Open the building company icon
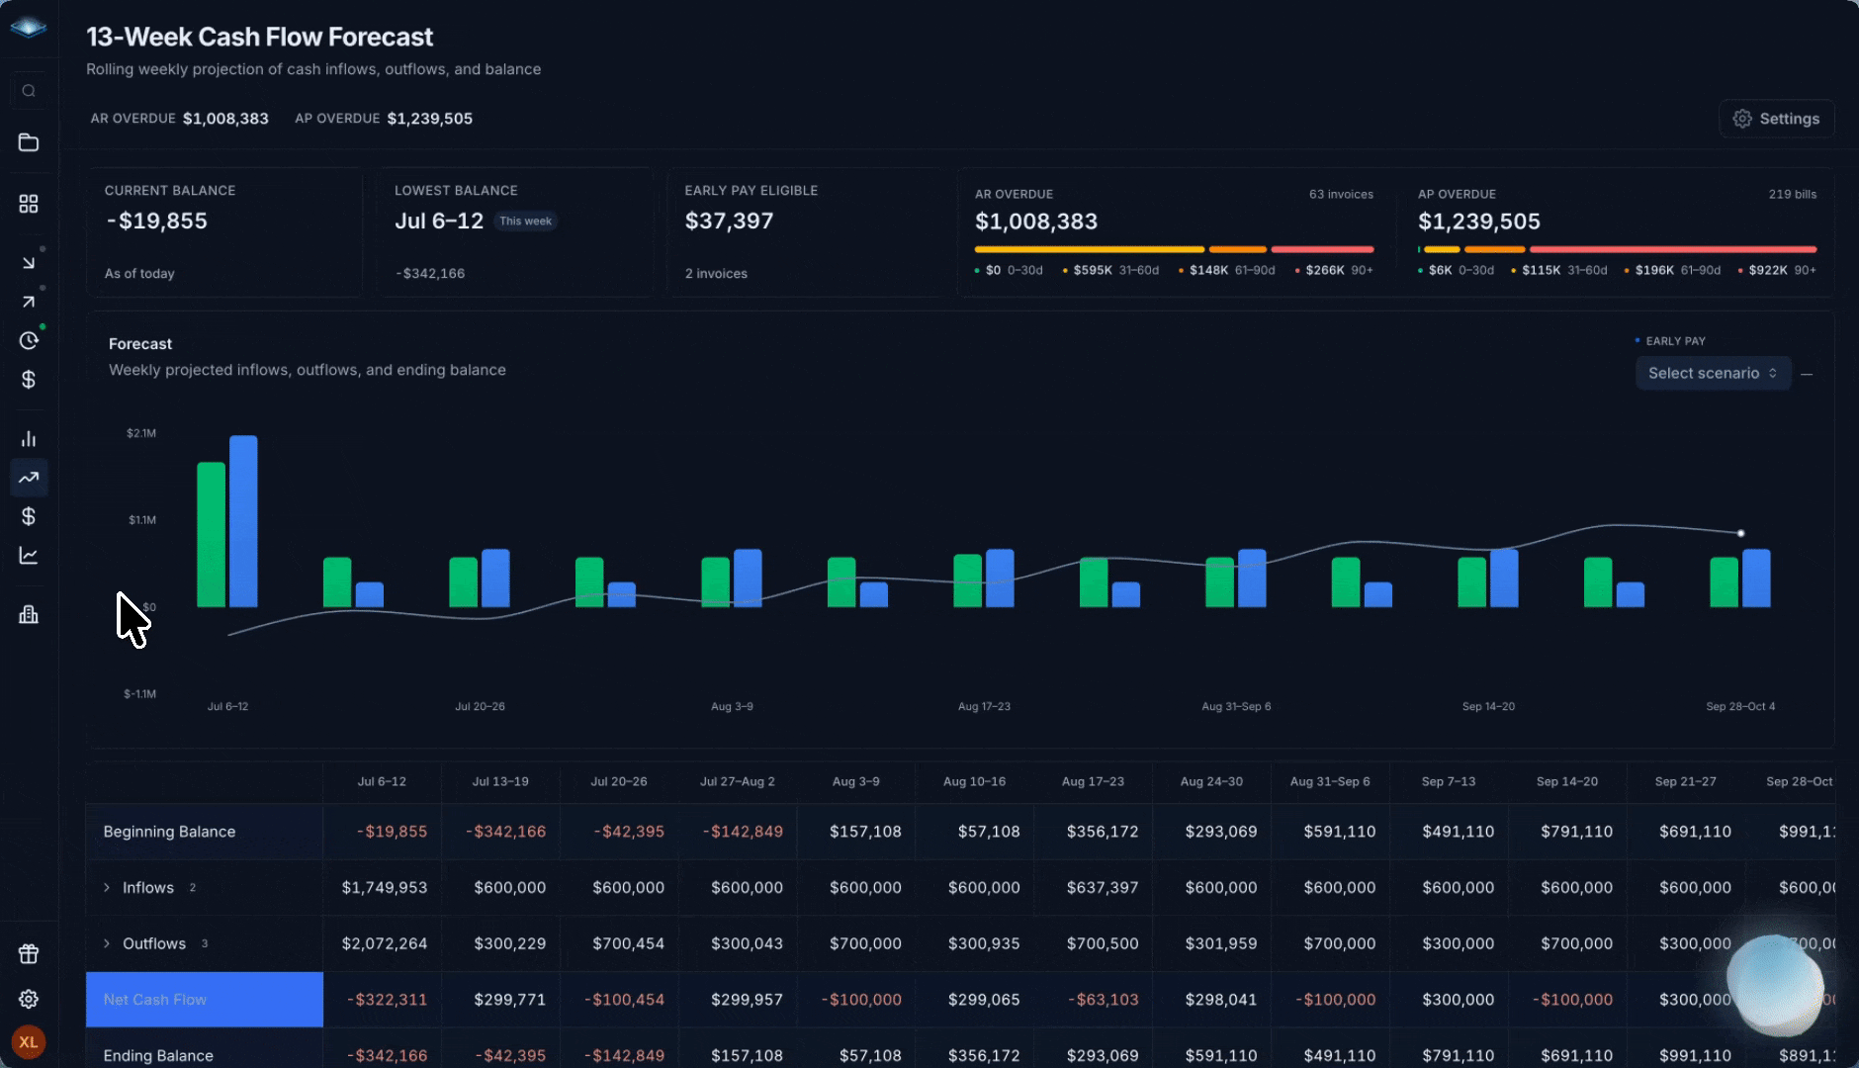Image resolution: width=1859 pixels, height=1068 pixels. [29, 614]
